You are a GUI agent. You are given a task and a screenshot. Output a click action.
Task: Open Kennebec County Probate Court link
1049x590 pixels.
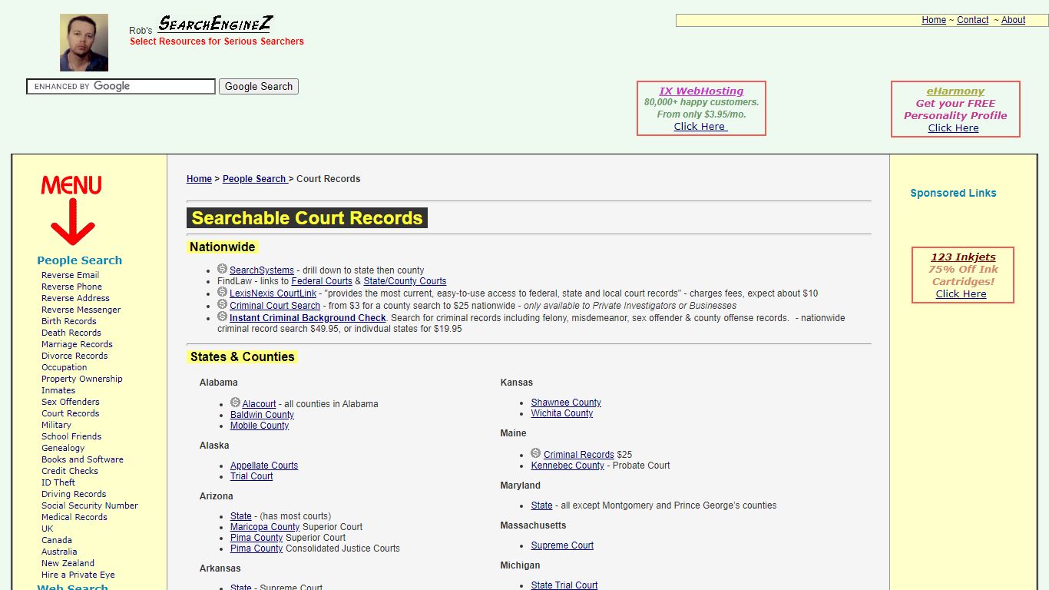(568, 466)
